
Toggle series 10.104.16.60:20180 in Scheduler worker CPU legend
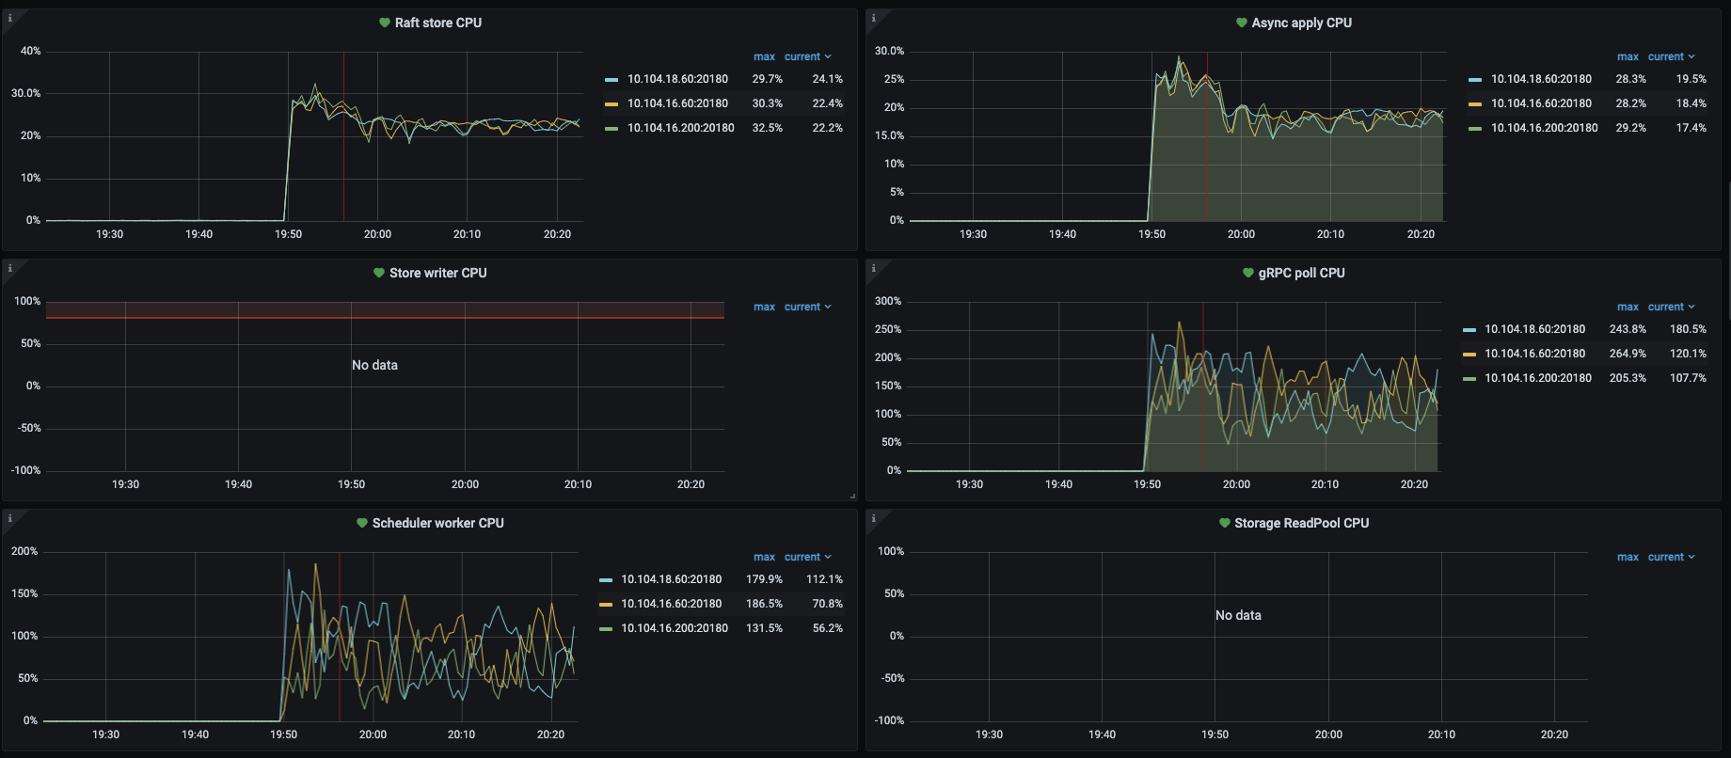click(671, 604)
